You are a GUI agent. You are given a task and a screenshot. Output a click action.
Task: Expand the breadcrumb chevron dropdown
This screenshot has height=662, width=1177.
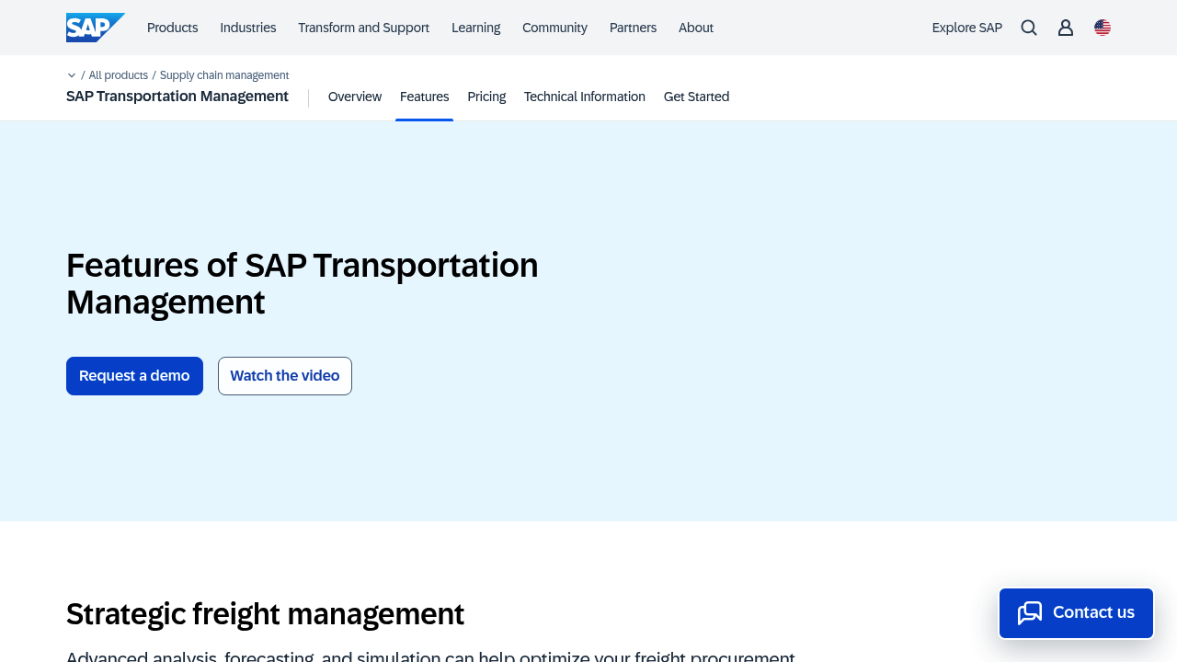coord(72,75)
